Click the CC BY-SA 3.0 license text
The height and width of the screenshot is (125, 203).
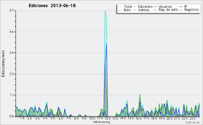193,122
